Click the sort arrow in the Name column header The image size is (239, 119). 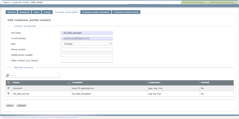[68, 83]
